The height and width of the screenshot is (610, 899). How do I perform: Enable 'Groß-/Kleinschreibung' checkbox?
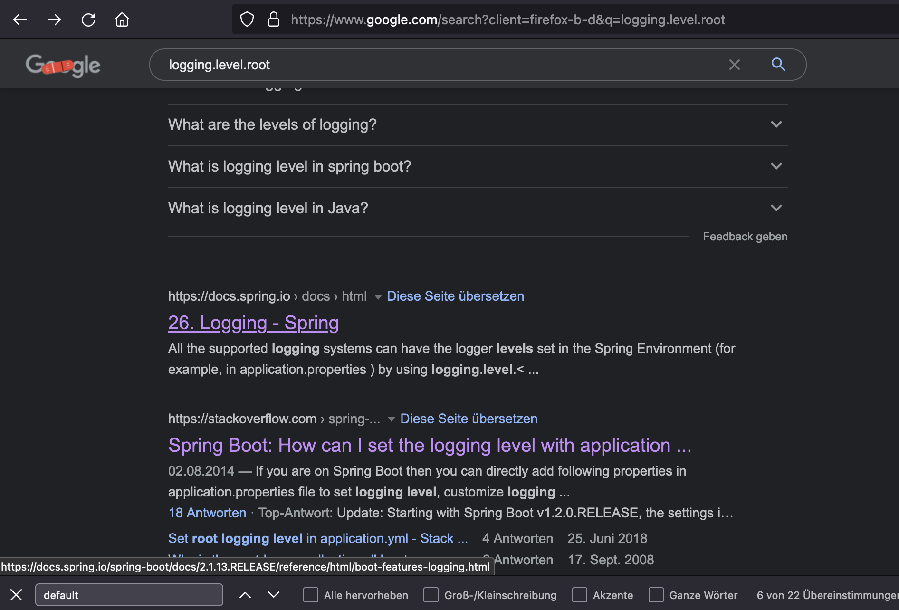coord(431,595)
